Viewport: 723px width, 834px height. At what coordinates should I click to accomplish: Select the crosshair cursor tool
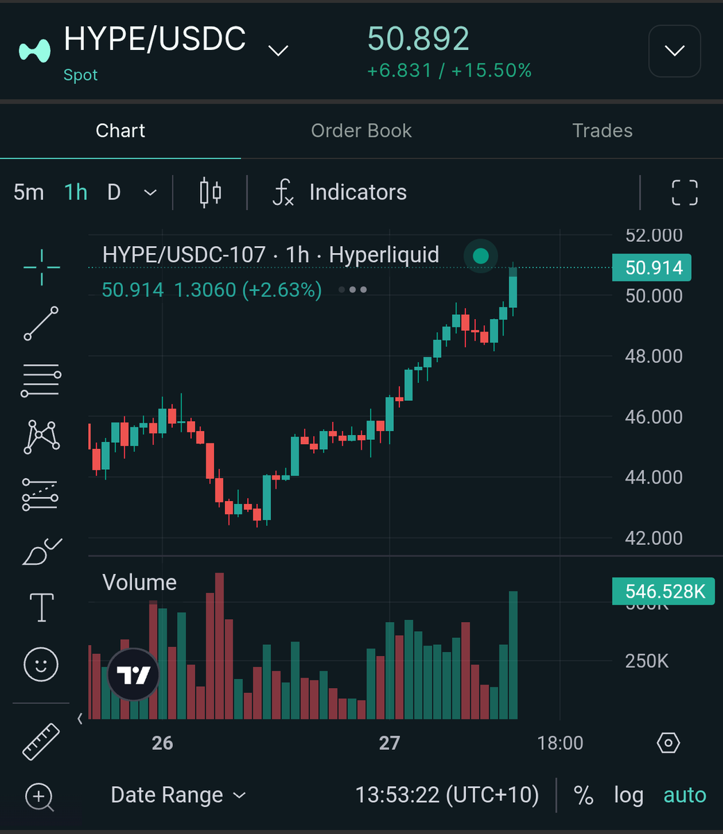pos(42,267)
